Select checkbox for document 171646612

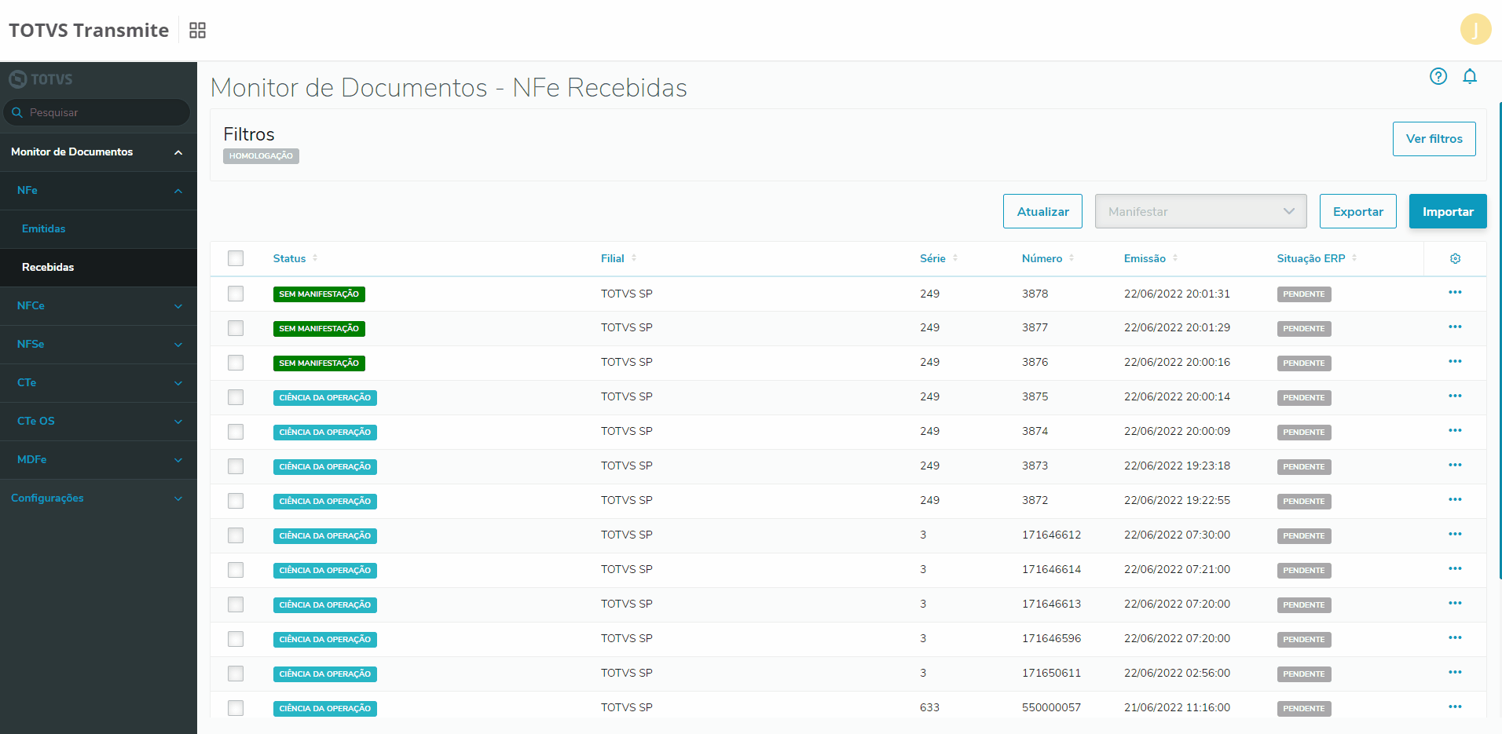point(236,535)
